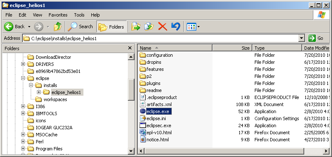The image size is (332, 157).
Task: Sort by the Name column header
Action: click(175, 48)
